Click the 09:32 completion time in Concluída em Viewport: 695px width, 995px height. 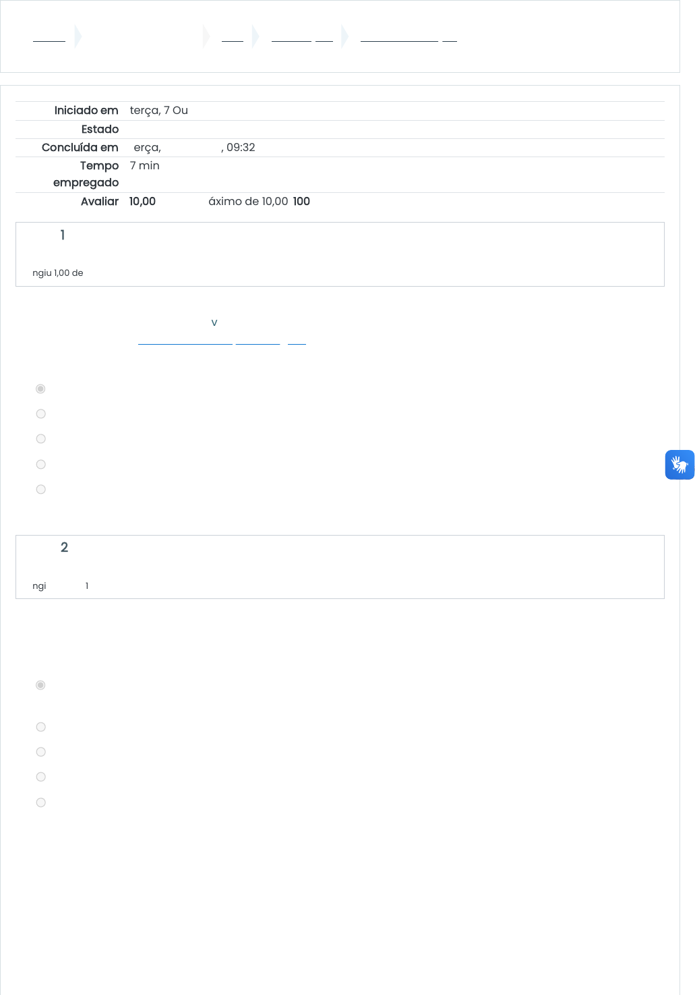tap(241, 147)
